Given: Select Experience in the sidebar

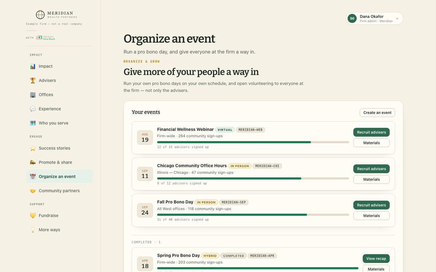Looking at the screenshot, I should [60, 109].
